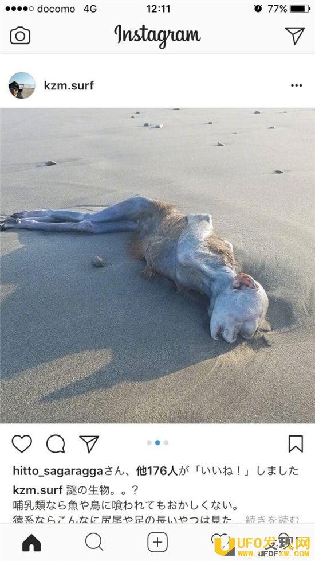
Task: Tap the beach creature photo
Action: click(x=157, y=266)
